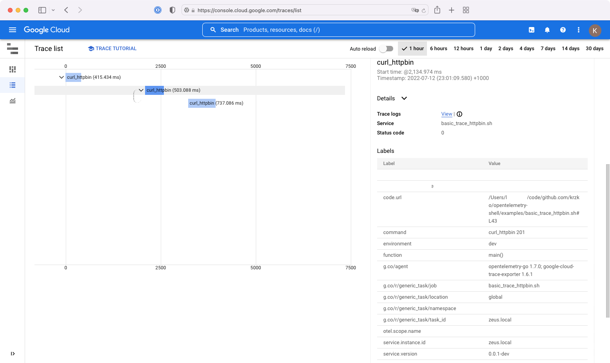Select the 4 days time range
610x363 pixels.
tap(527, 49)
